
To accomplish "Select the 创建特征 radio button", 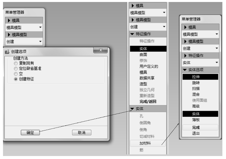I will coord(16,79).
